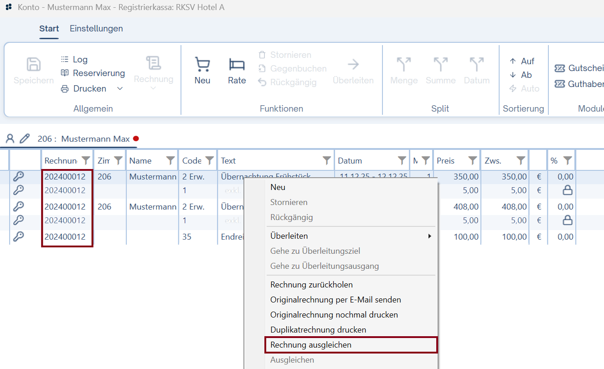
Task: Click the Neu shopping cart icon
Action: click(x=202, y=65)
